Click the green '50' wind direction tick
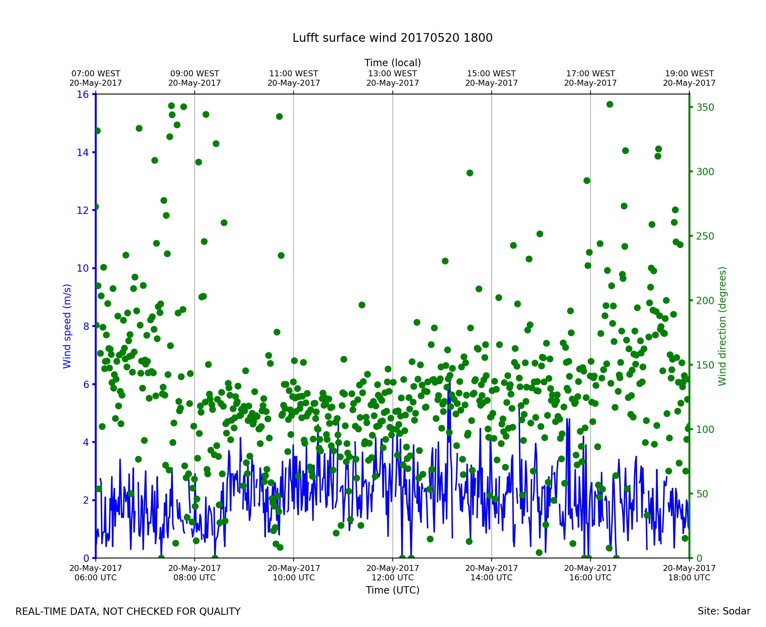Screen dimensions: 766x627 click(x=703, y=494)
